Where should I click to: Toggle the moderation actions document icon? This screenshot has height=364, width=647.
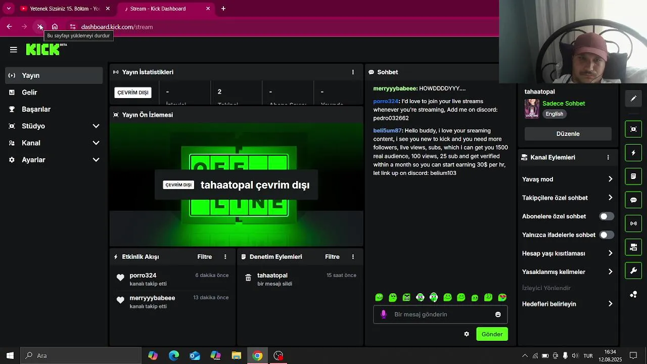pyautogui.click(x=633, y=176)
